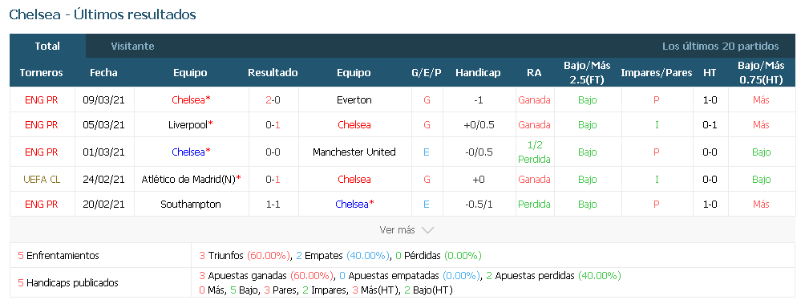Switch to the Visitante tab
The width and height of the screenshot is (805, 304).
click(132, 47)
